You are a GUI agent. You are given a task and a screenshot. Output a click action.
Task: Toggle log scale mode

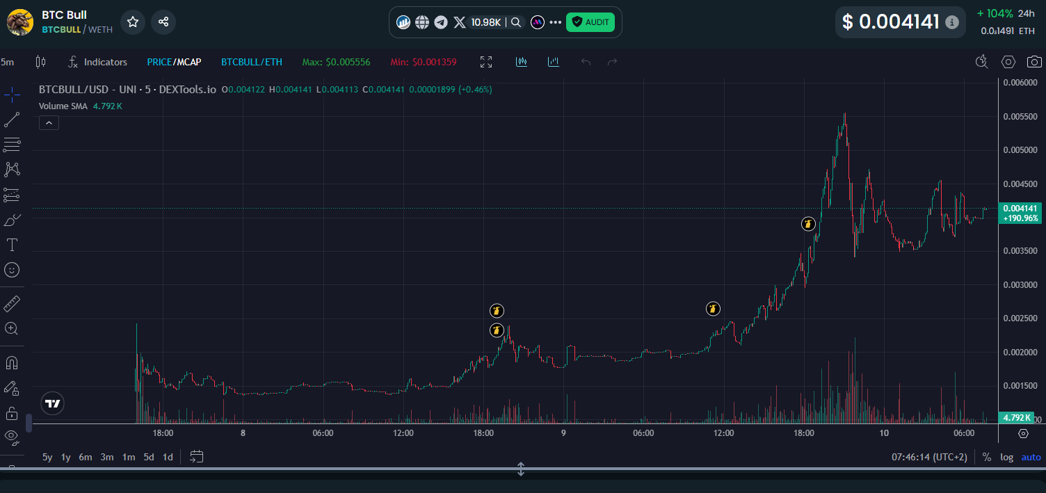click(1006, 457)
